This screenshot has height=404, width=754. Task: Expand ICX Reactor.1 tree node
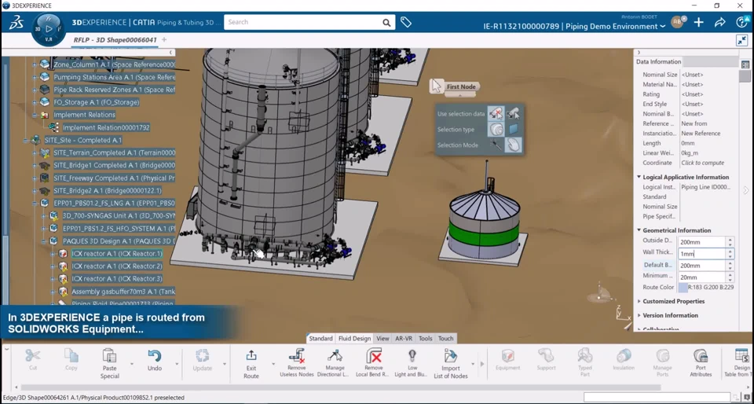(x=53, y=253)
